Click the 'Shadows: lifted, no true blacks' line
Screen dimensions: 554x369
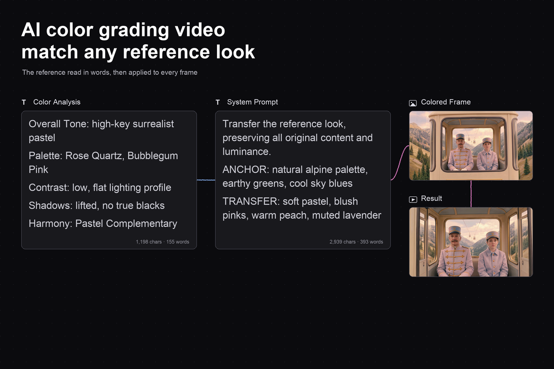tap(96, 206)
